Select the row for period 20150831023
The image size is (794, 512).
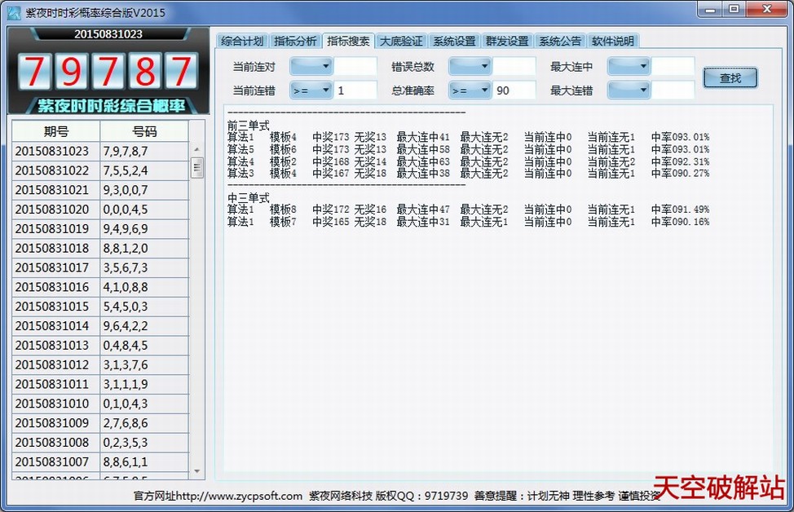98,148
